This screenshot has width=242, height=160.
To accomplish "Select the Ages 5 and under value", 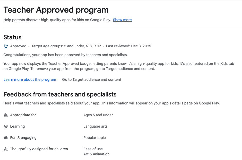I will (x=98, y=115).
